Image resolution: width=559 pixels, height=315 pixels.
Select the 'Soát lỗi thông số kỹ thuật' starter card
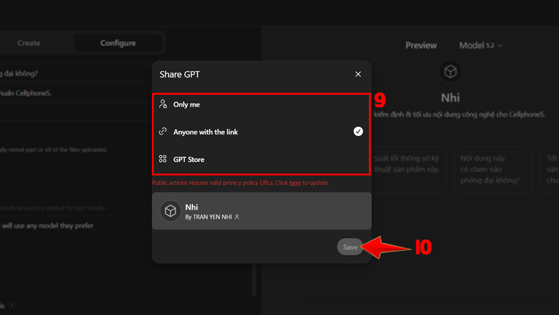407,170
